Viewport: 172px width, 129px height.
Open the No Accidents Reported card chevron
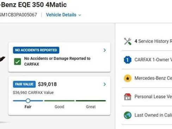click(105, 50)
